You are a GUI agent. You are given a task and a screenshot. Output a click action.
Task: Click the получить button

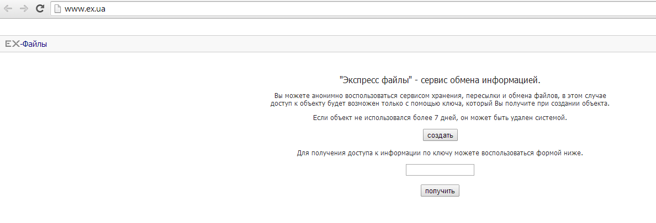click(x=440, y=191)
